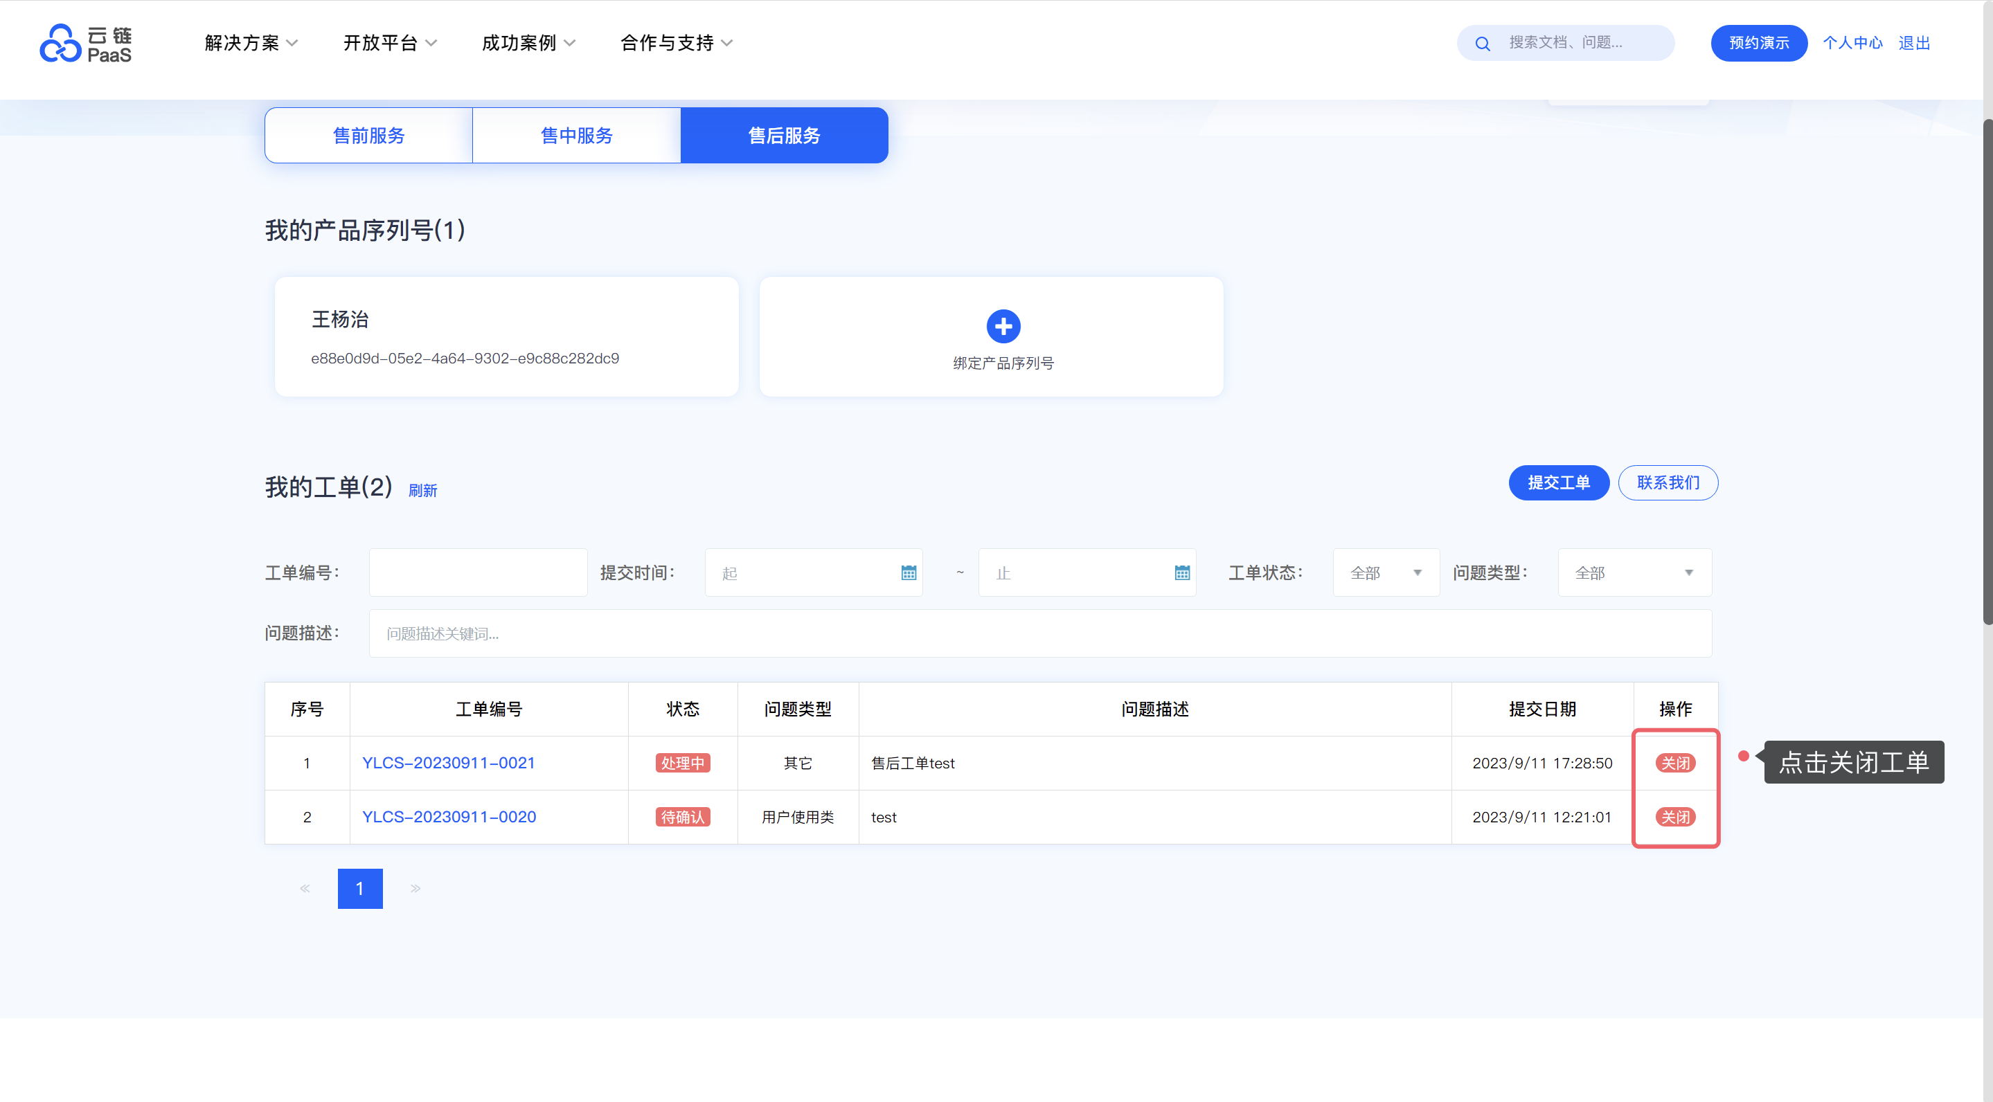Close ticket YLCS-20230911-0021
The image size is (1993, 1102).
[1675, 763]
